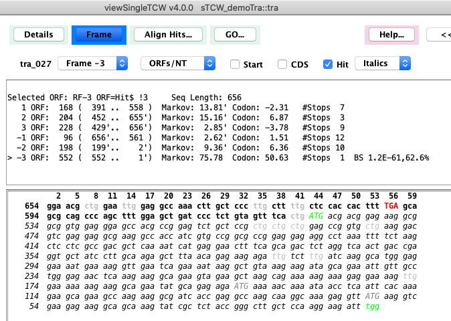Select the highlighted Frame button
The height and width of the screenshot is (321, 451).
click(98, 34)
